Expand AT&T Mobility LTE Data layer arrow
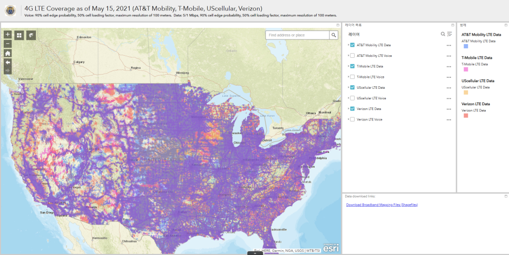509x255 pixels. click(x=348, y=45)
